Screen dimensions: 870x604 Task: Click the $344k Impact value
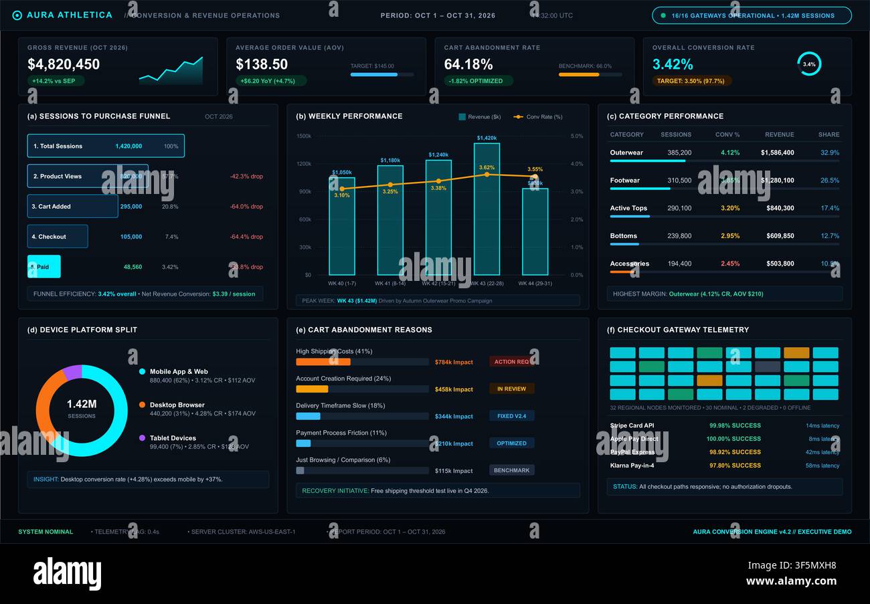[454, 416]
